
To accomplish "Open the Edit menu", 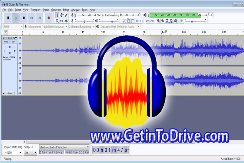I will pos(10,10).
